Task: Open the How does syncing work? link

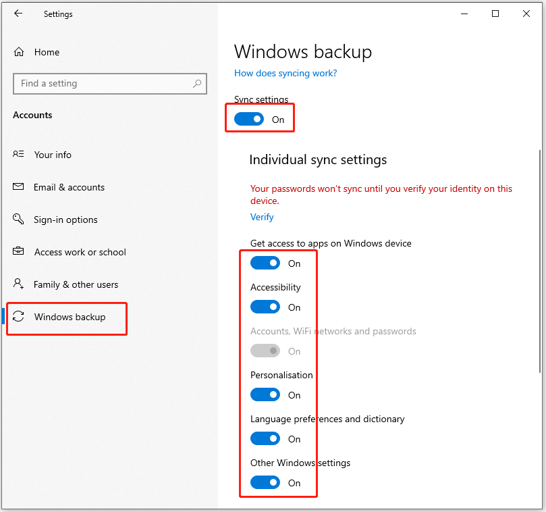Action: [285, 73]
